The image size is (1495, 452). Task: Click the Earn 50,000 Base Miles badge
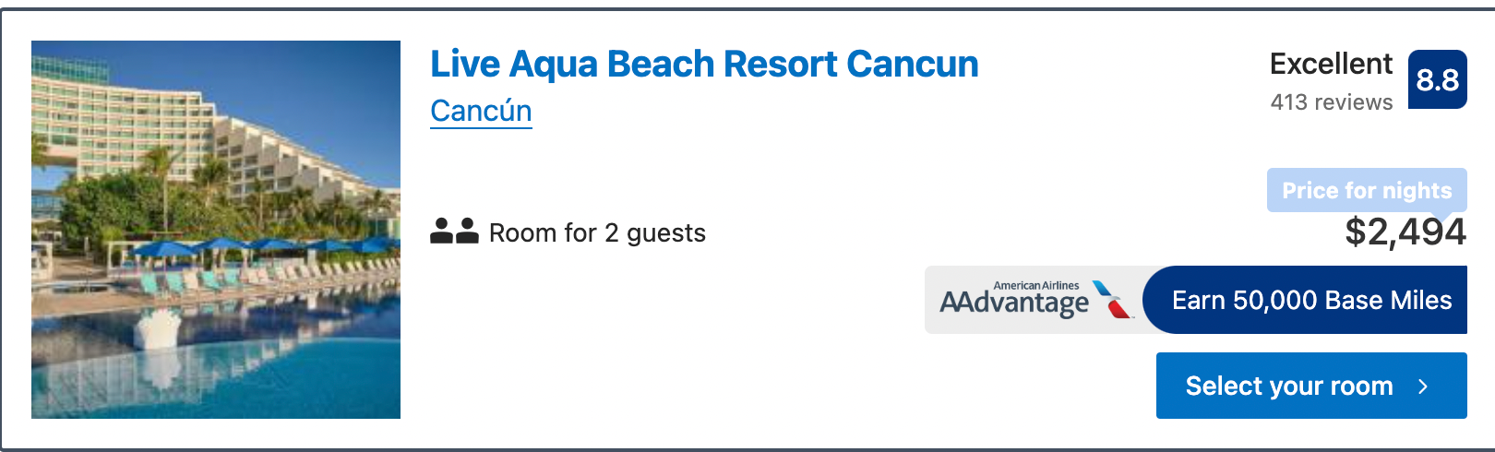click(1305, 300)
